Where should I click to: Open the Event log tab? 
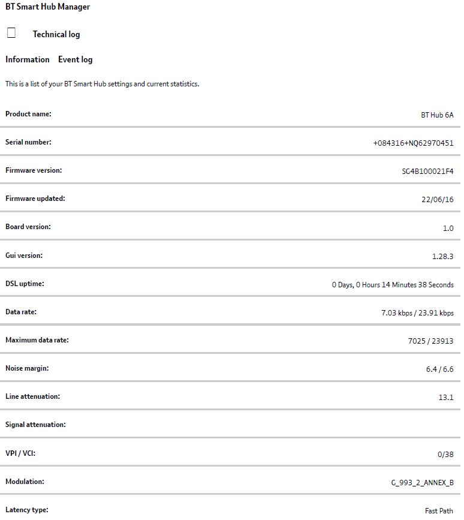tap(75, 59)
